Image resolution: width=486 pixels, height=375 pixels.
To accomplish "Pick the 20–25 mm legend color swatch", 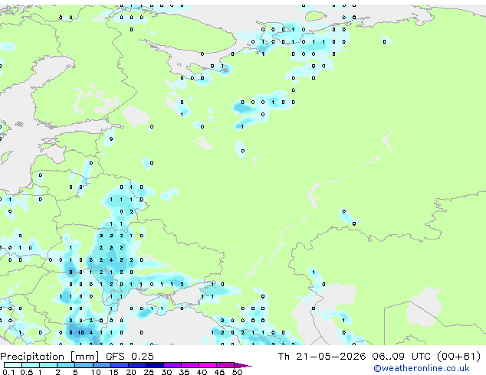I will (136, 365).
